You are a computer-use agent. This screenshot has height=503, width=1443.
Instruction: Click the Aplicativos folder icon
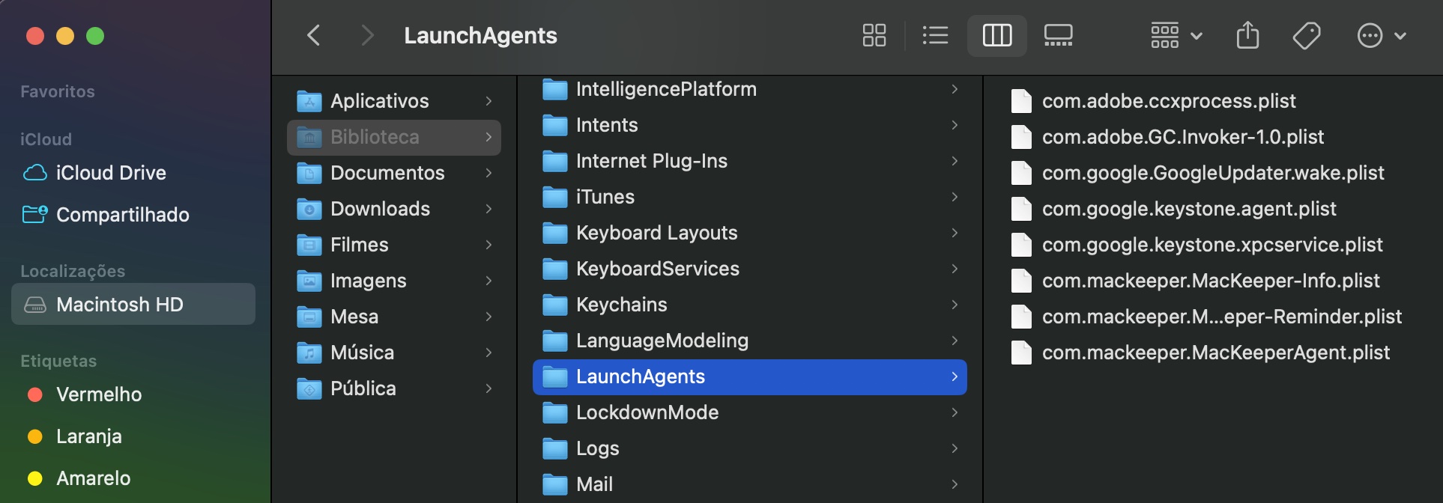point(309,101)
